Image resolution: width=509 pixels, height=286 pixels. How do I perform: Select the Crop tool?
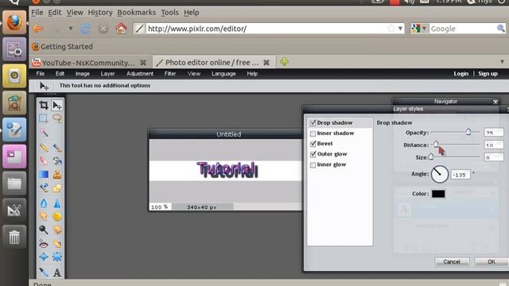pos(44,105)
